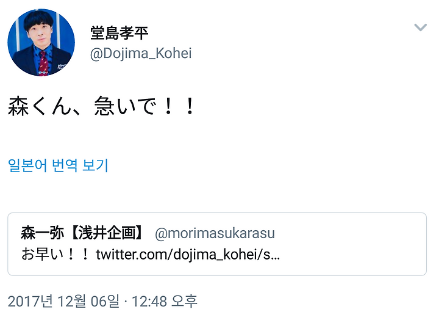Click the quoted text お早い！！
Viewport: 439px width, 323px height.
[55, 254]
